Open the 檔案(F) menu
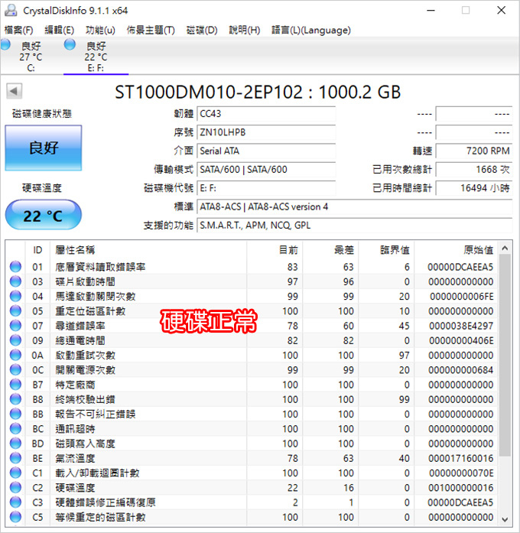This screenshot has height=533, width=520. coord(18,31)
